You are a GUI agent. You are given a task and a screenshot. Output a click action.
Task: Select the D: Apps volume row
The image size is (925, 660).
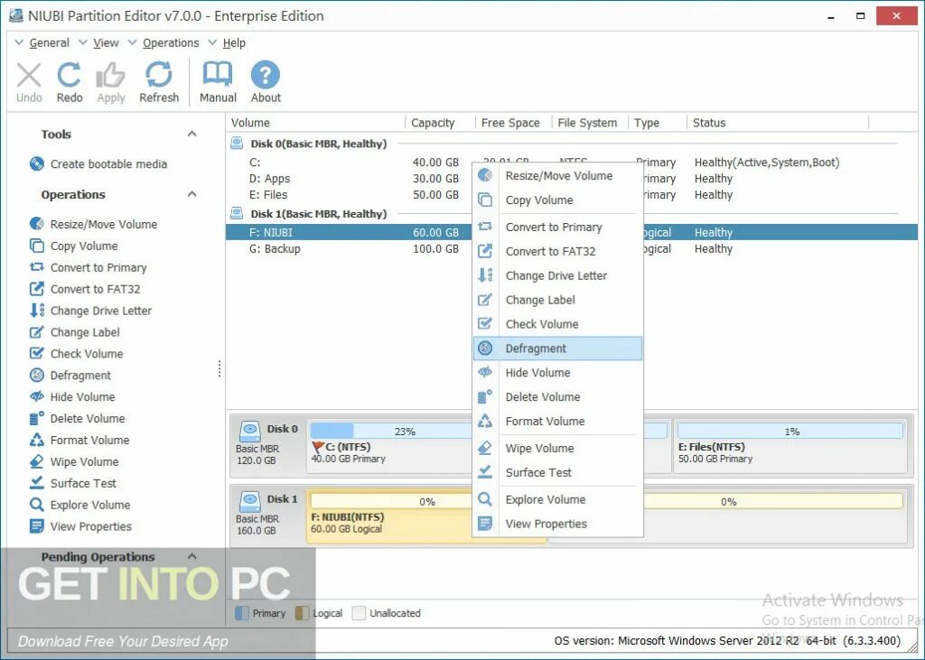tap(348, 178)
